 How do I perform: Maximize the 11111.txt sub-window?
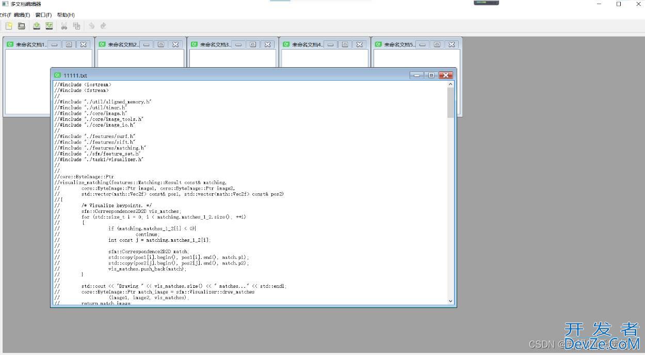431,75
